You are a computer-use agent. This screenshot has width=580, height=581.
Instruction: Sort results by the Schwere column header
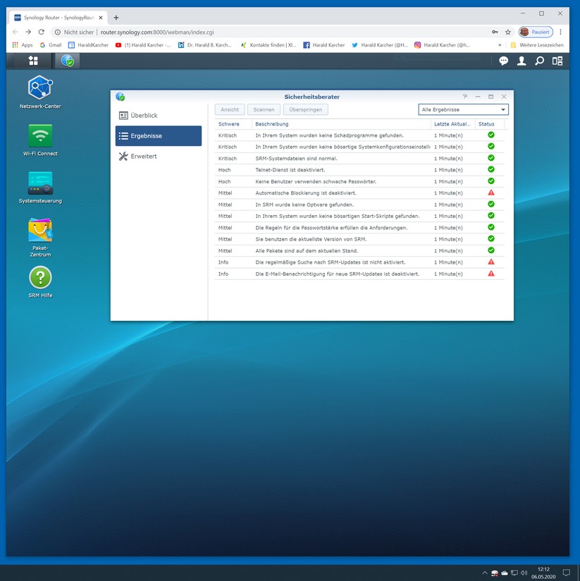230,124
